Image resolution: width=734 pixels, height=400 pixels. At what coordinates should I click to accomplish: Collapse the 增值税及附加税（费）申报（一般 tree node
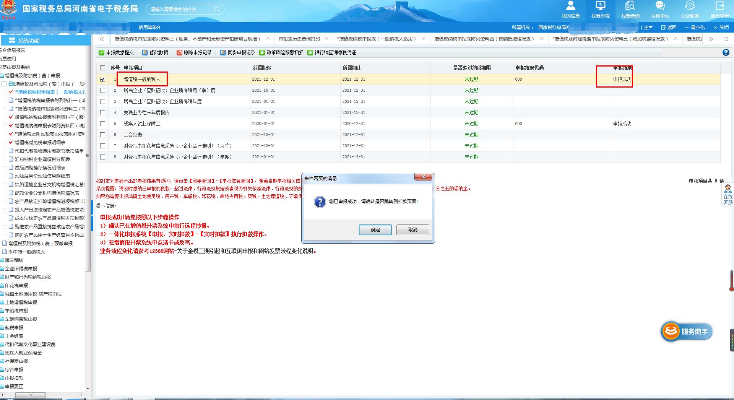[x=4, y=84]
